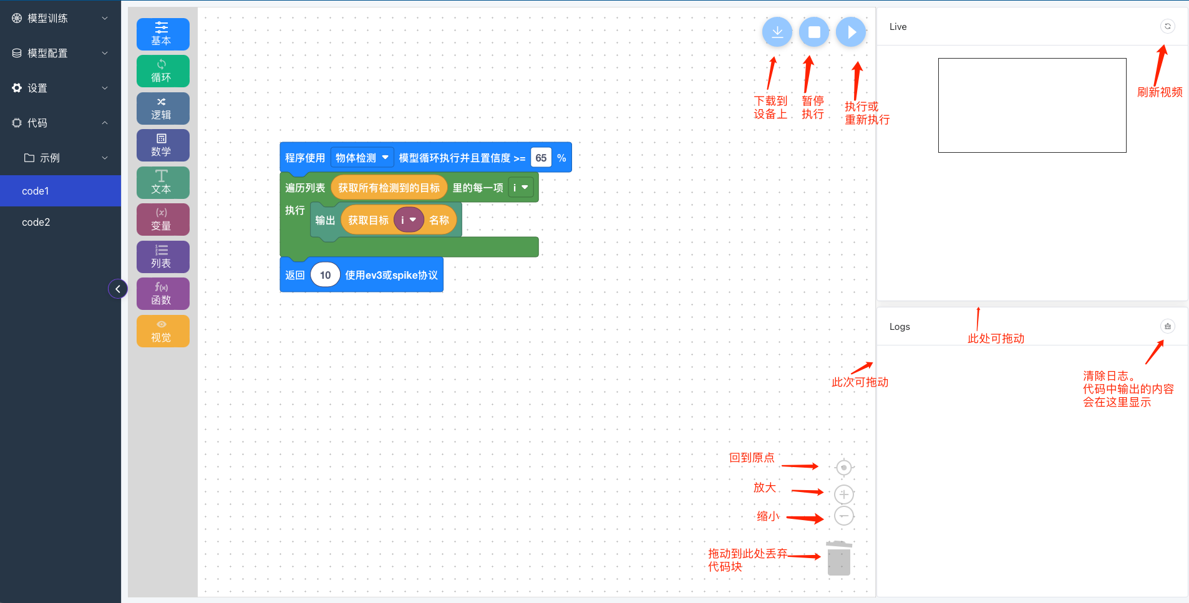Viewport: 1189px width, 603px height.
Task: Collapse the 代码 menu section
Action: coord(61,123)
